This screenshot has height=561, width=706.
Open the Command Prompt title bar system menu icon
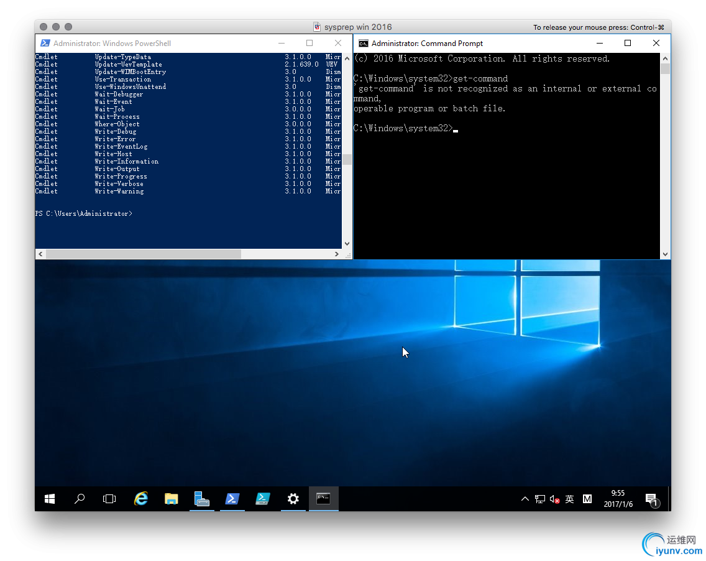[363, 44]
